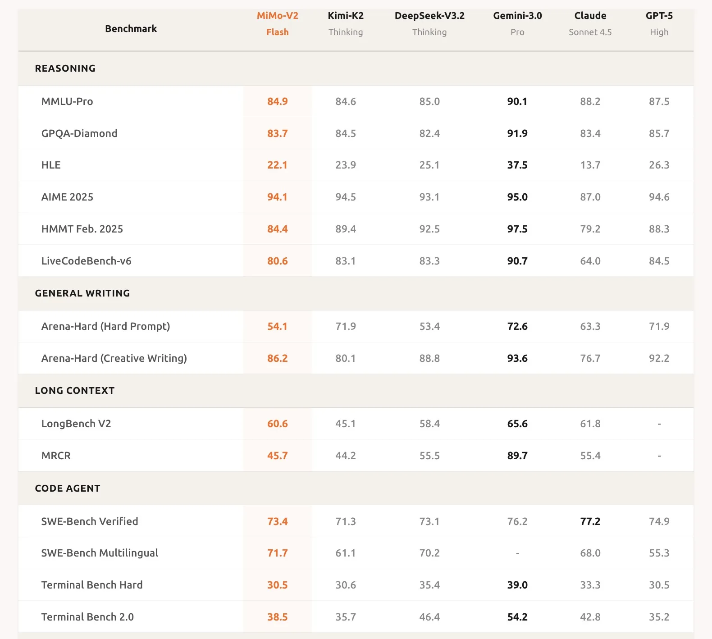
Task: Click the SWE-Bench Verified row label
Action: pyautogui.click(x=90, y=521)
